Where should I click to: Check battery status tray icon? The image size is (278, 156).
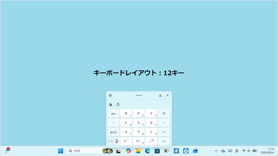(x=255, y=151)
